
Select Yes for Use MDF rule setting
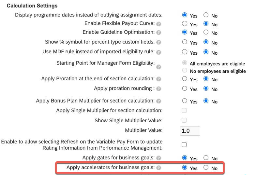point(185,52)
